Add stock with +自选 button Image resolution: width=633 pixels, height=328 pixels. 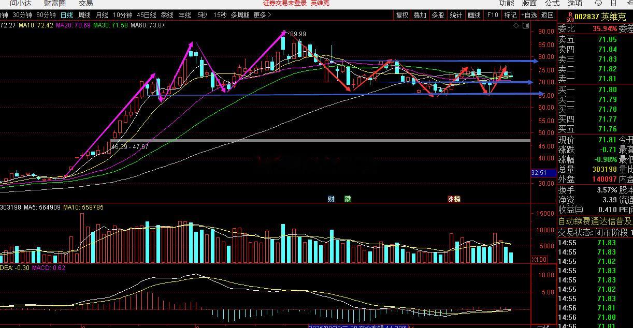coord(529,16)
